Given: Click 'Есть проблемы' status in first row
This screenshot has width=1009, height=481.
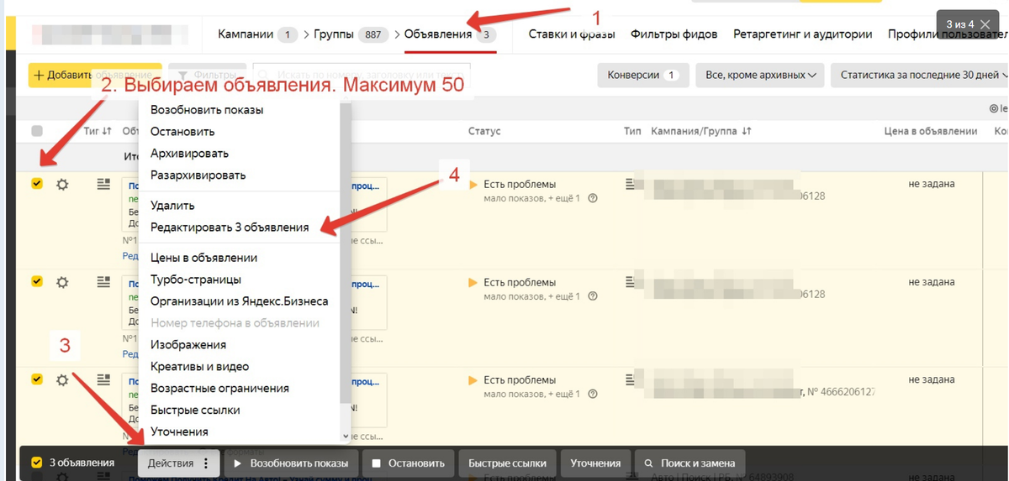Looking at the screenshot, I should click(520, 184).
